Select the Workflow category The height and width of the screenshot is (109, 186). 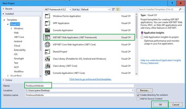click(x=18, y=71)
